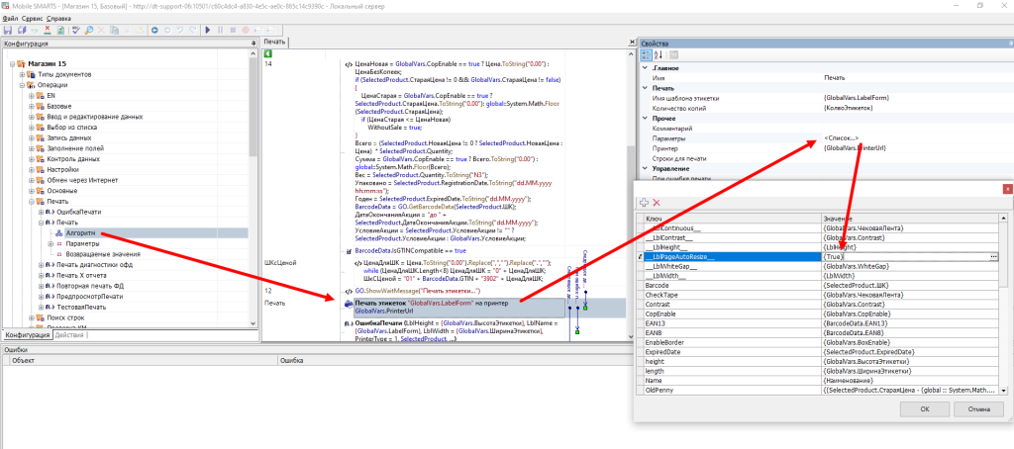Click the green arrow icon under Печать tab
Screen dimensions: 1014x449
267,54
